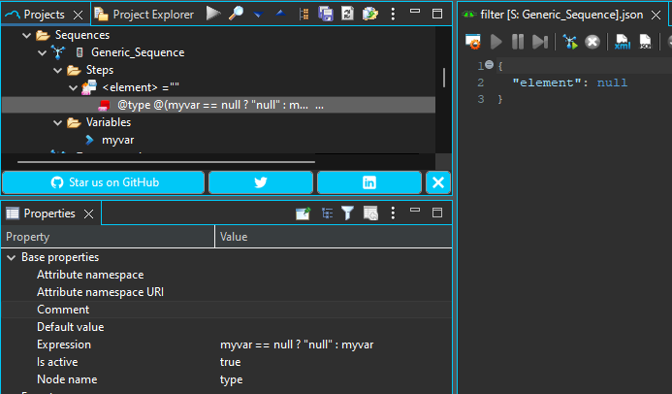Show the output as XML
This screenshot has width=672, height=394.
click(623, 42)
